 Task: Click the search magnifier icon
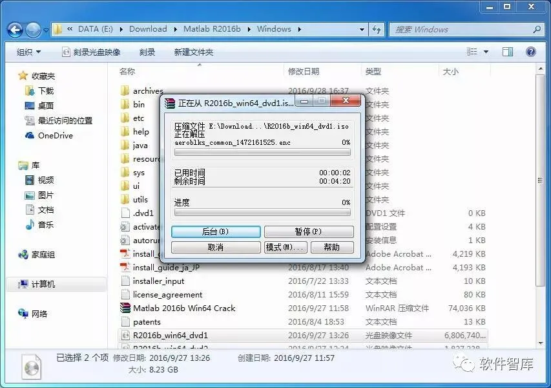(x=537, y=30)
